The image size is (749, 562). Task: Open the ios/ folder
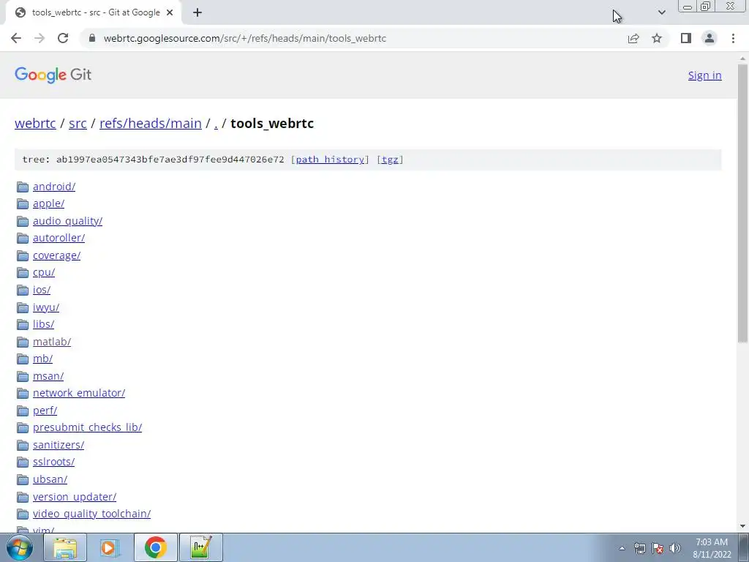(x=42, y=290)
